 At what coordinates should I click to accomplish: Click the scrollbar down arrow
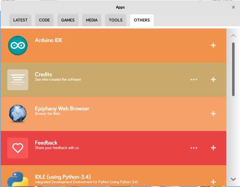(x=233, y=179)
